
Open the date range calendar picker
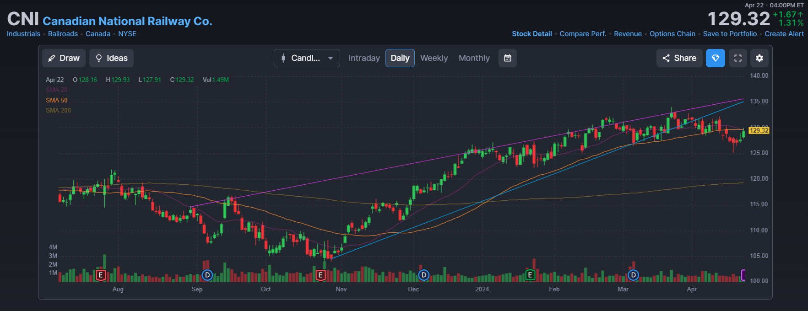click(x=507, y=58)
